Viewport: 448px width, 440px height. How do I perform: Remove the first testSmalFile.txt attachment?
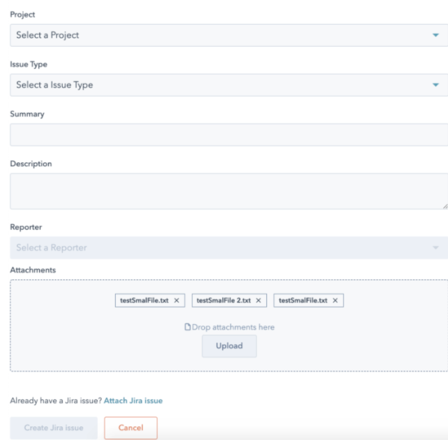pos(176,301)
